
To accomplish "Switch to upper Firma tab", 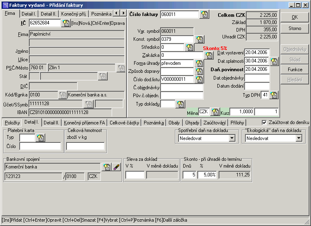I will (10, 14).
